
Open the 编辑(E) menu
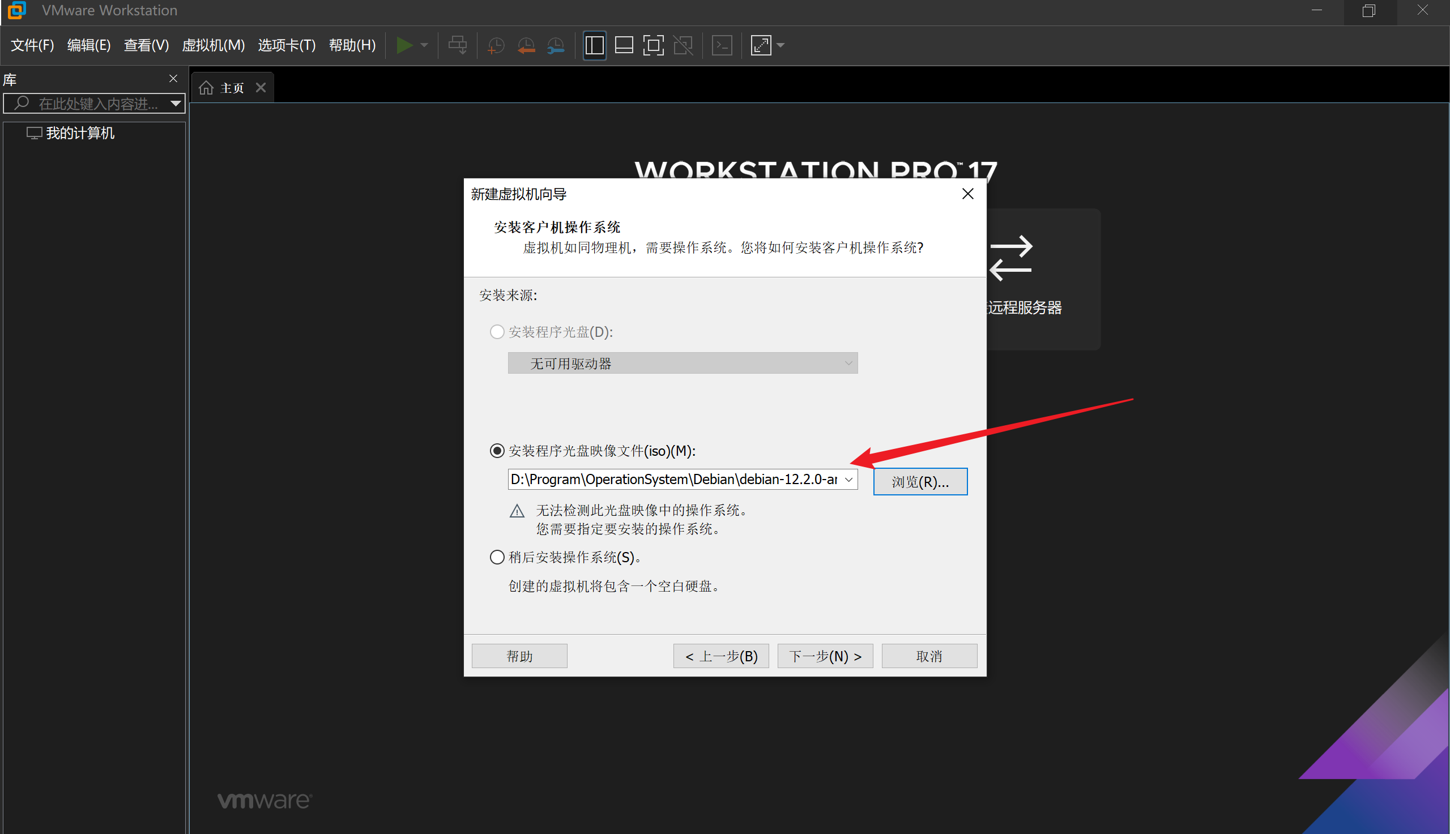point(89,45)
